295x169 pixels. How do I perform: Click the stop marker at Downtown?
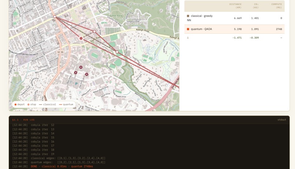tap(55, 17)
